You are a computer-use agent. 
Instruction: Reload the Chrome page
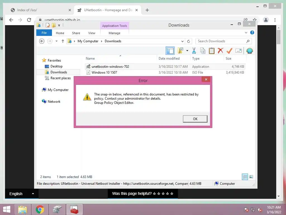click(29, 20)
